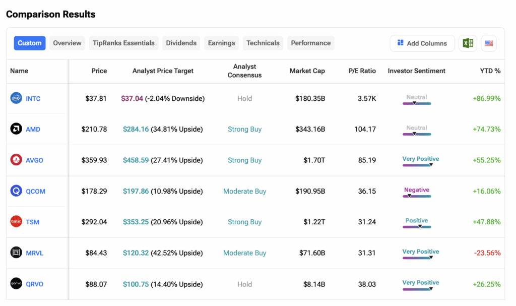This screenshot has height=306, width=516.
Task: Open the Add Columns button
Action: [422, 43]
